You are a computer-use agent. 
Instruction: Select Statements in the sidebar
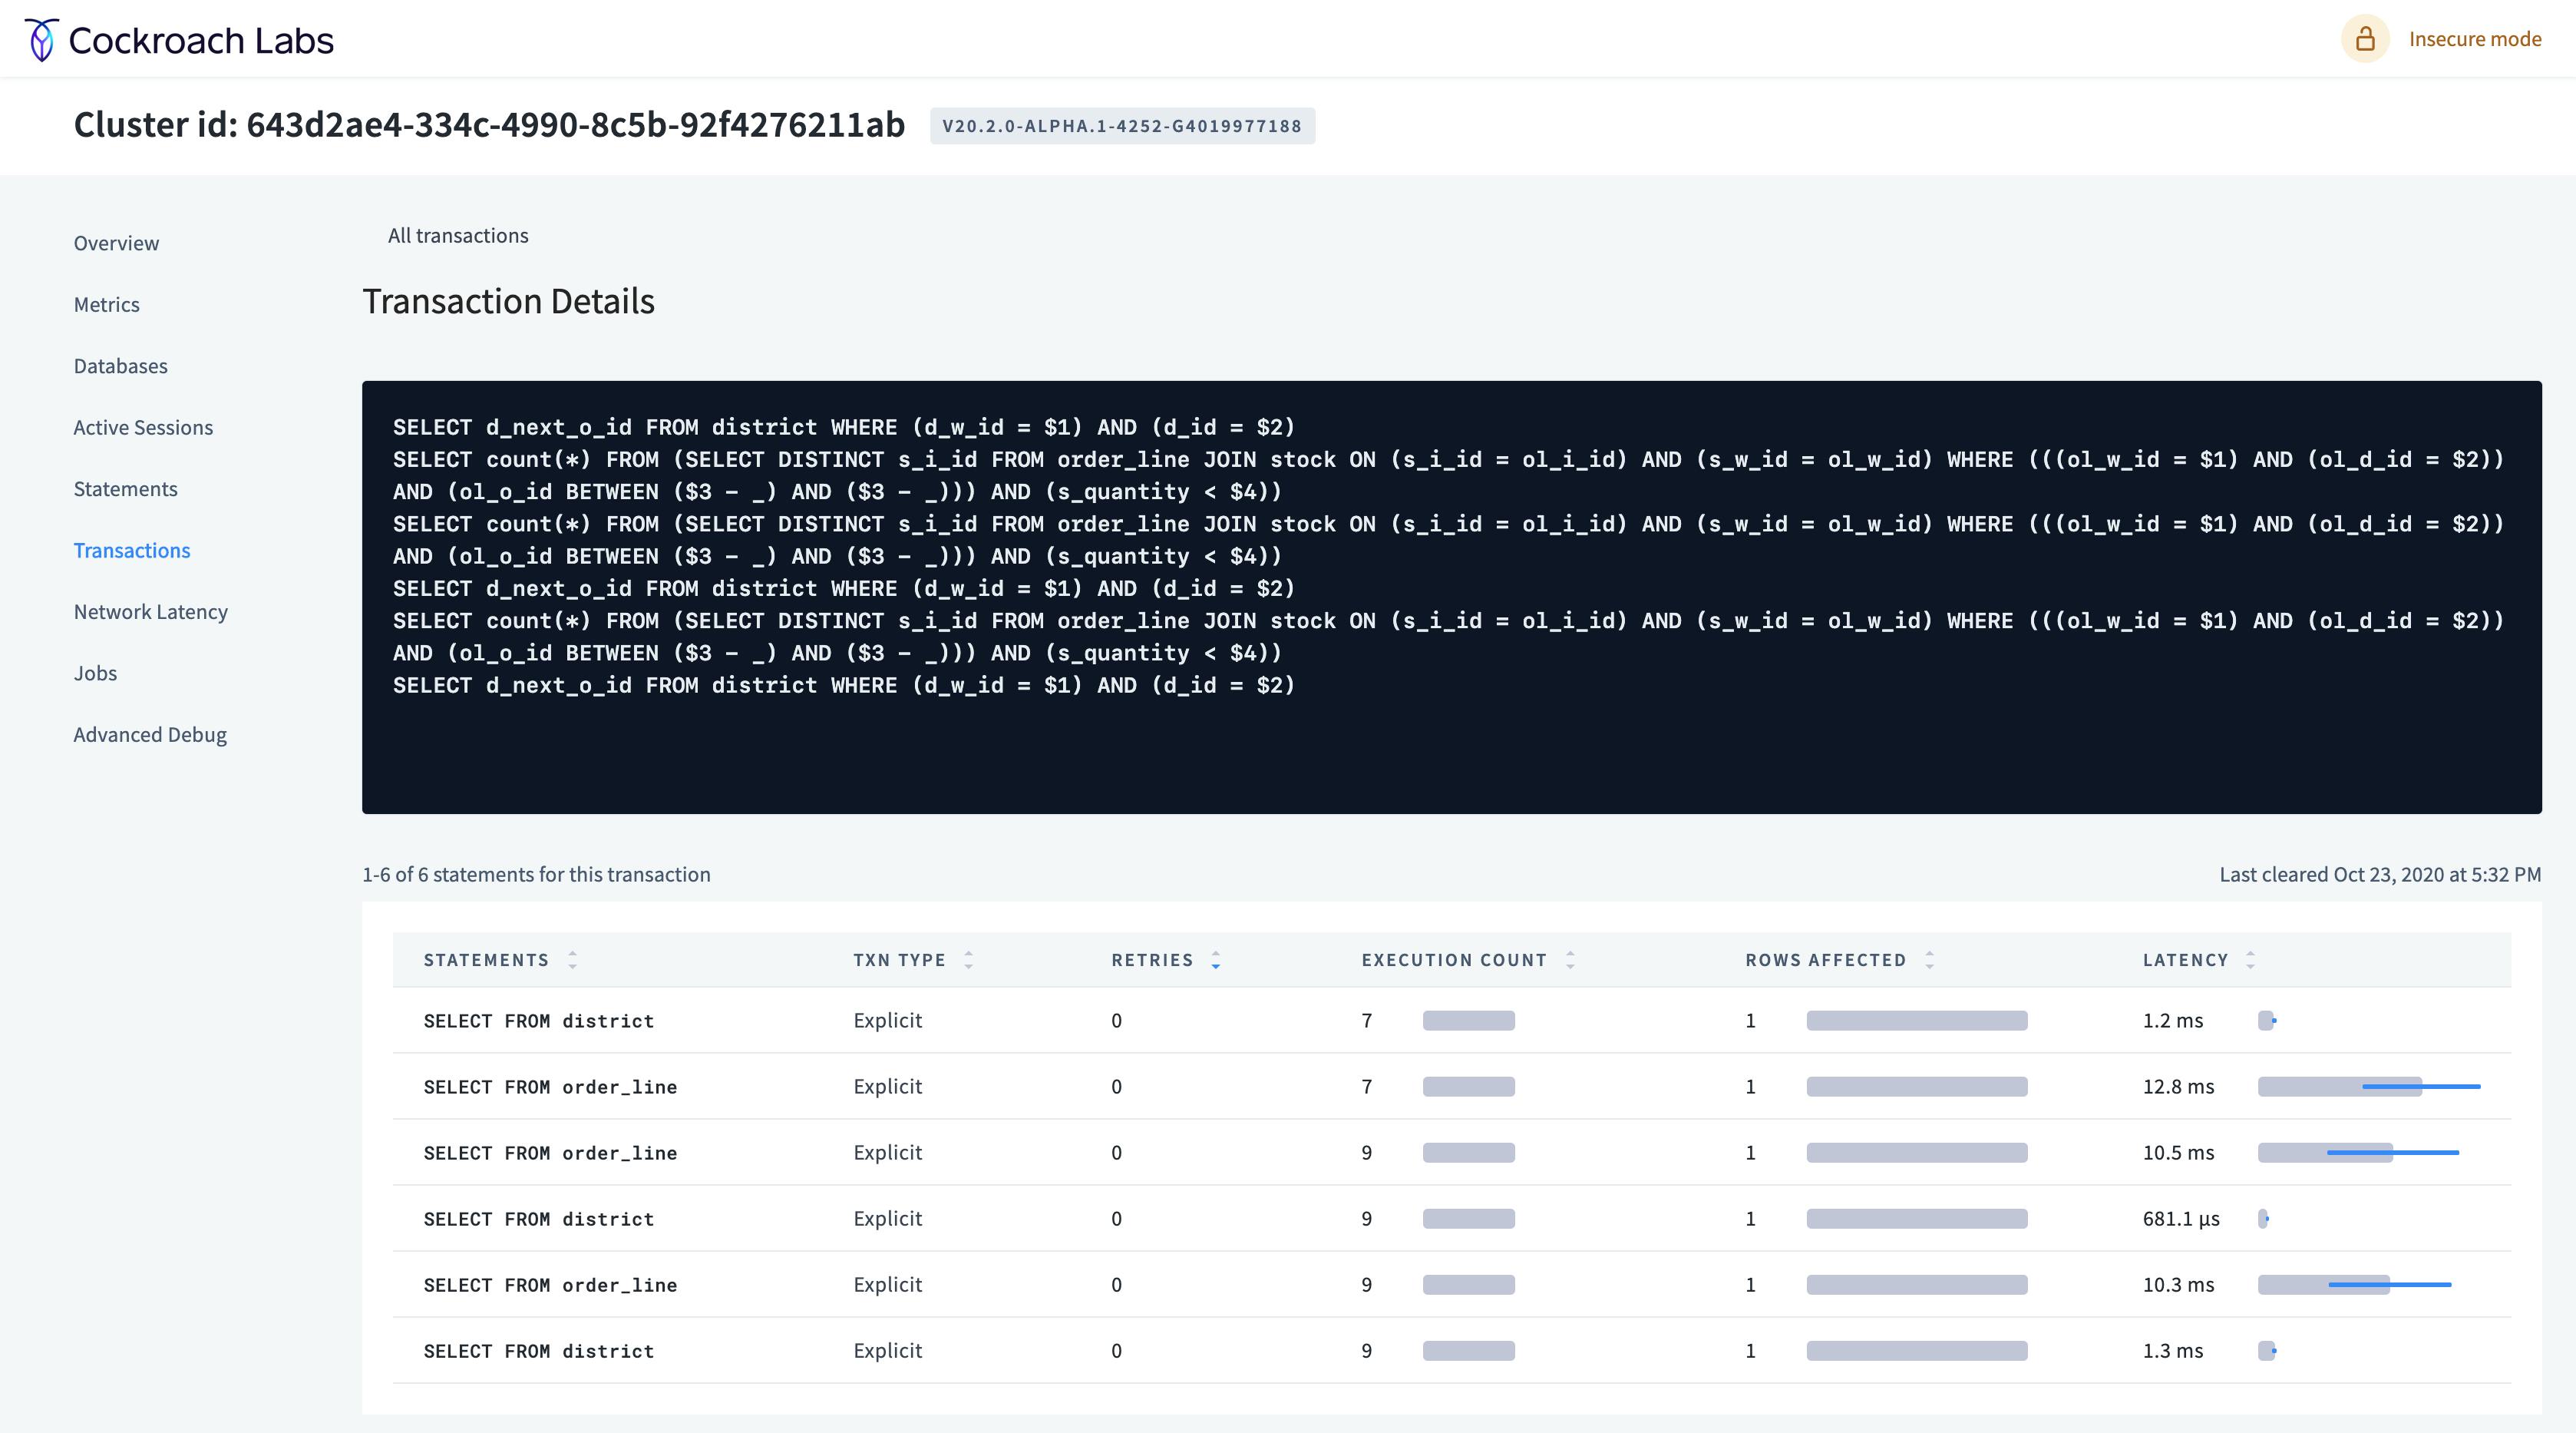click(125, 489)
